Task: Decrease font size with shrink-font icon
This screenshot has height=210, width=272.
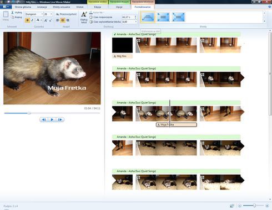Action: pyautogui.click(x=51, y=20)
